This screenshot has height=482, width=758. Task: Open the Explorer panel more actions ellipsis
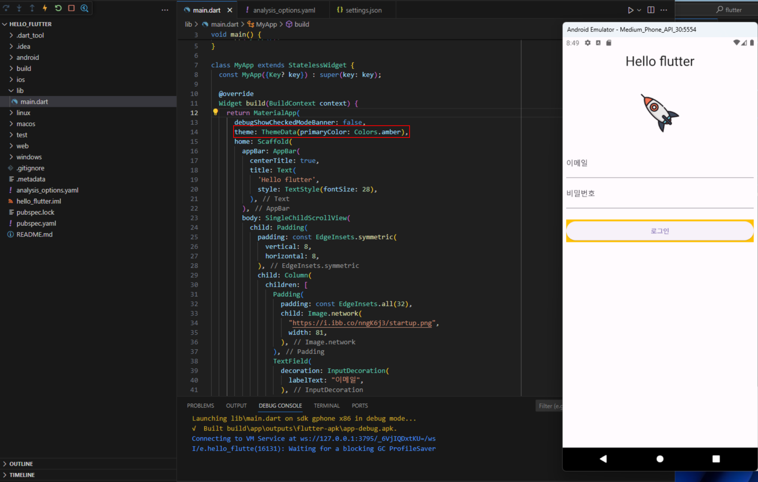(165, 10)
